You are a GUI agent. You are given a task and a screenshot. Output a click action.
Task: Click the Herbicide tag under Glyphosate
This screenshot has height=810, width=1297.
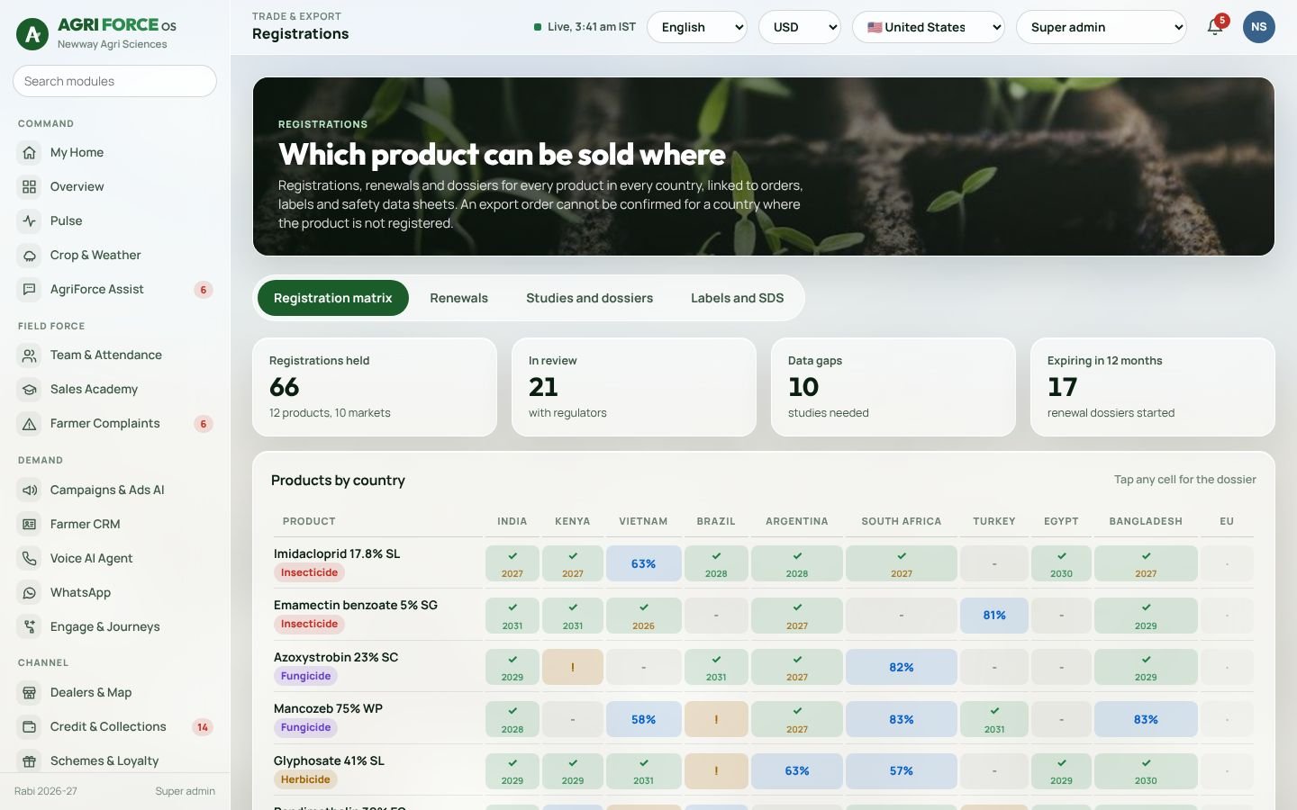305,779
